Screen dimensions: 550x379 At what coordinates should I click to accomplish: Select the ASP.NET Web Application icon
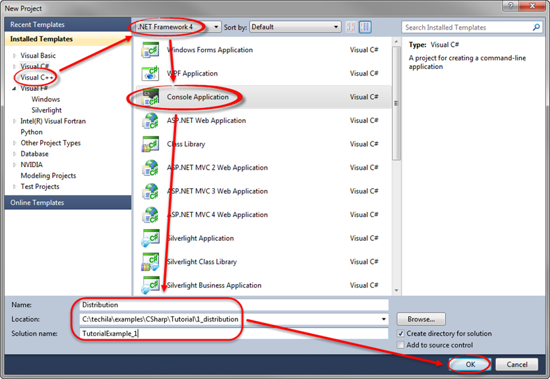[x=150, y=120]
